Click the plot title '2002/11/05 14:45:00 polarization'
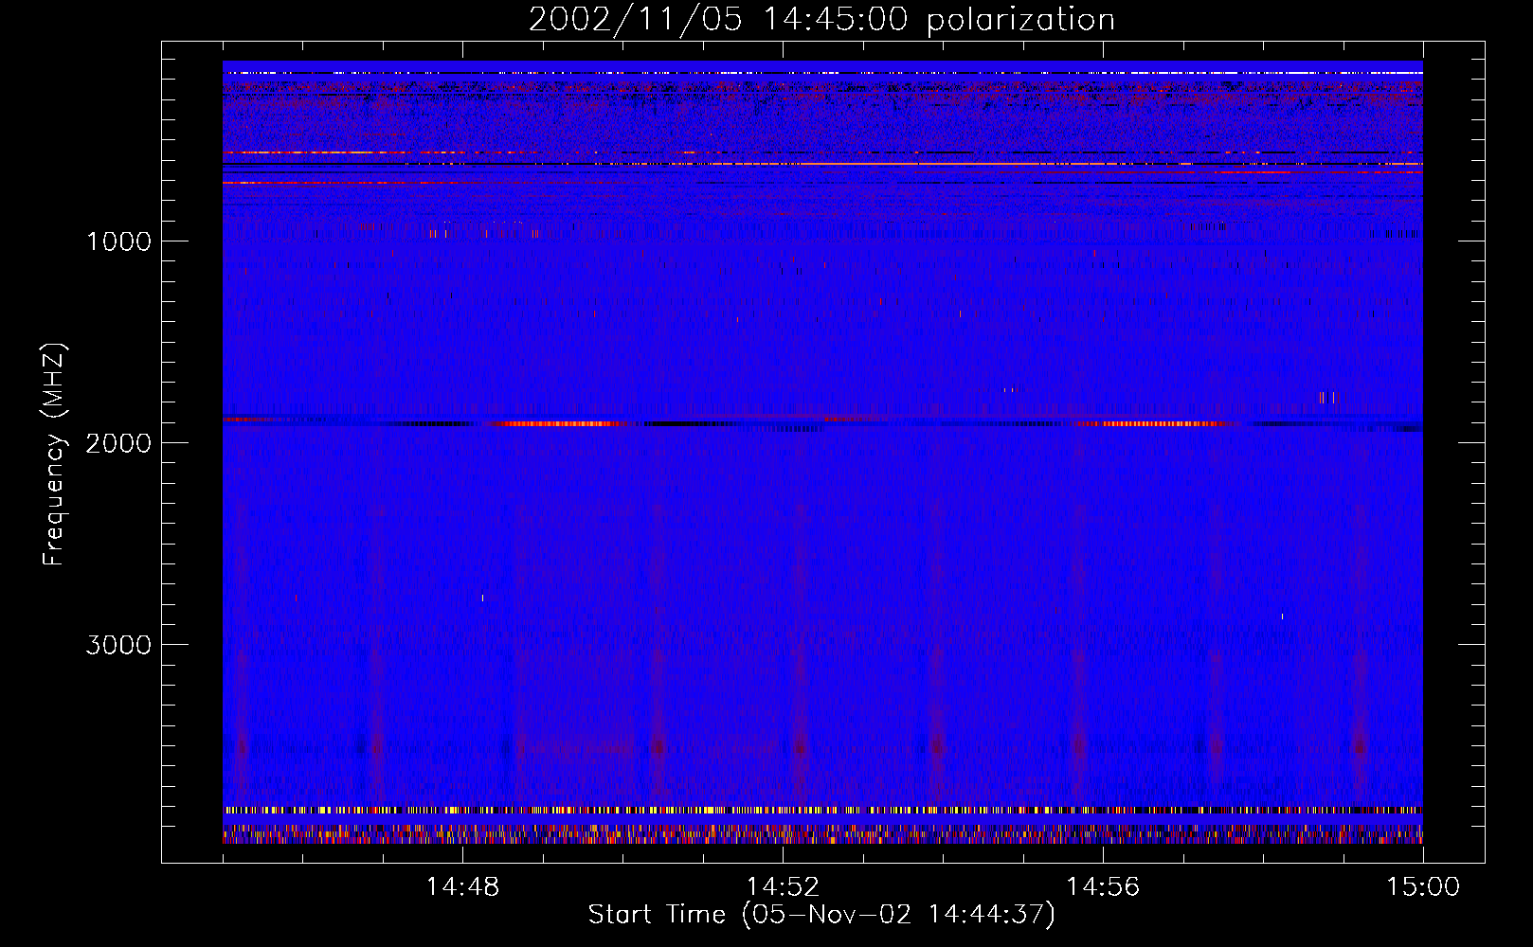The height and width of the screenshot is (947, 1533). 821,20
